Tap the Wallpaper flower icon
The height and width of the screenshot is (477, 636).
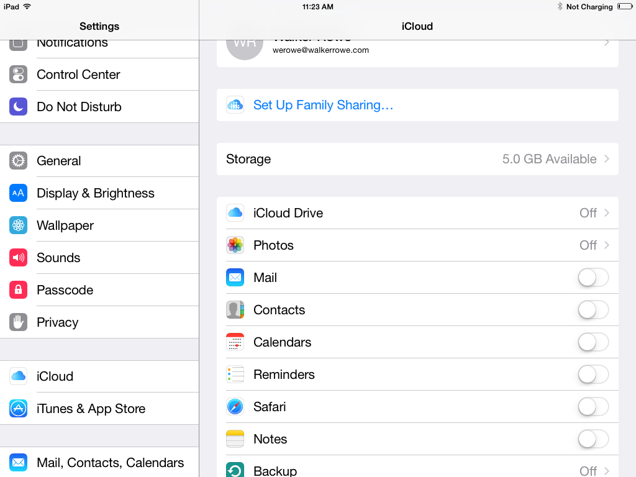18,225
